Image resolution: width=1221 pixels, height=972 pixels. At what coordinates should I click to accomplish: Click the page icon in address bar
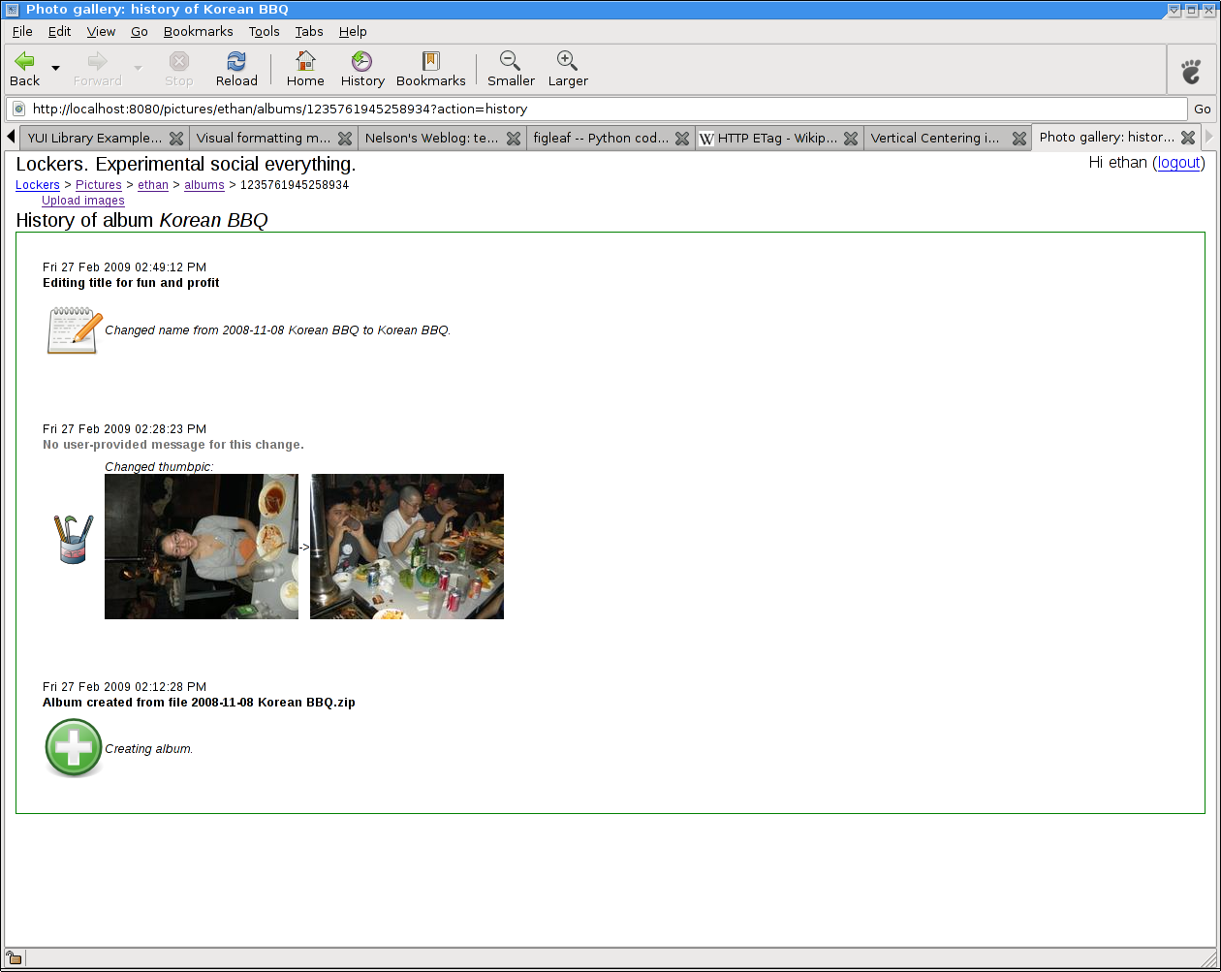(x=18, y=109)
